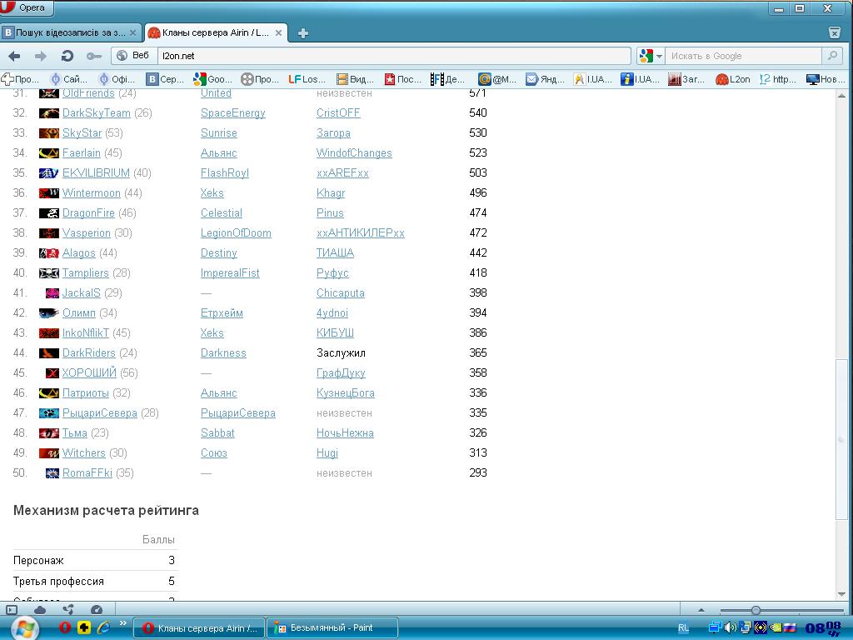Adjust the page zoom slider
853x640 pixels.
(x=756, y=611)
